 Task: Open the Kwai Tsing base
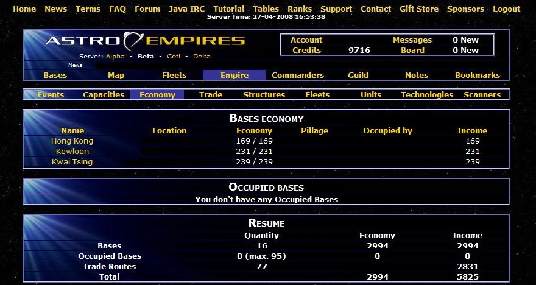coord(72,161)
